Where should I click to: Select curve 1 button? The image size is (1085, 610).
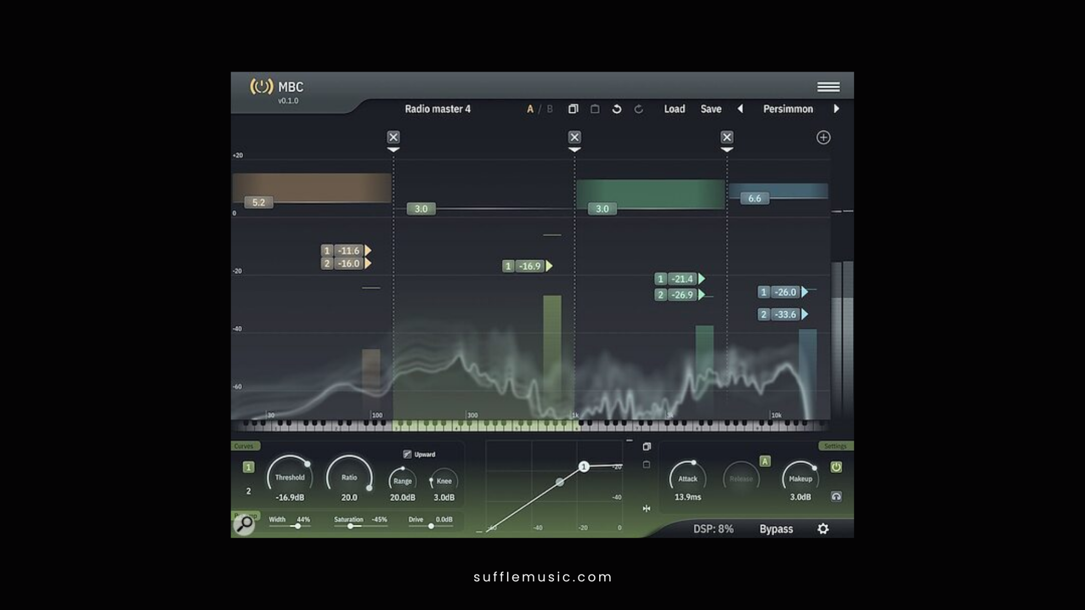pos(248,467)
